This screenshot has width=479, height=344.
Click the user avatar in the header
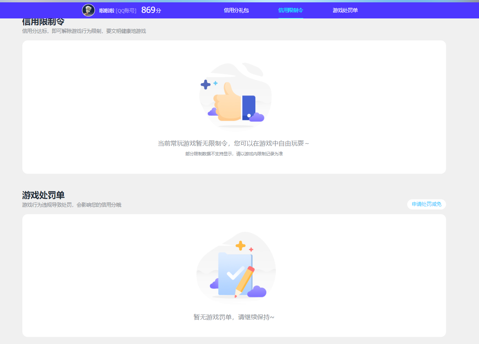click(88, 10)
